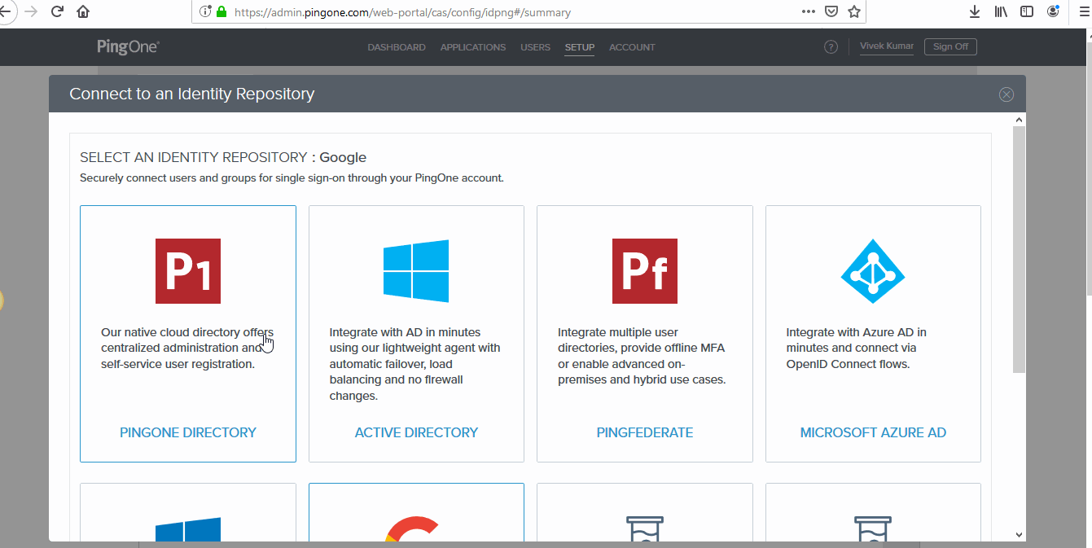Viewport: 1092px width, 548px height.
Task: Click the dialog scrollbar thumb
Action: pos(1018,250)
